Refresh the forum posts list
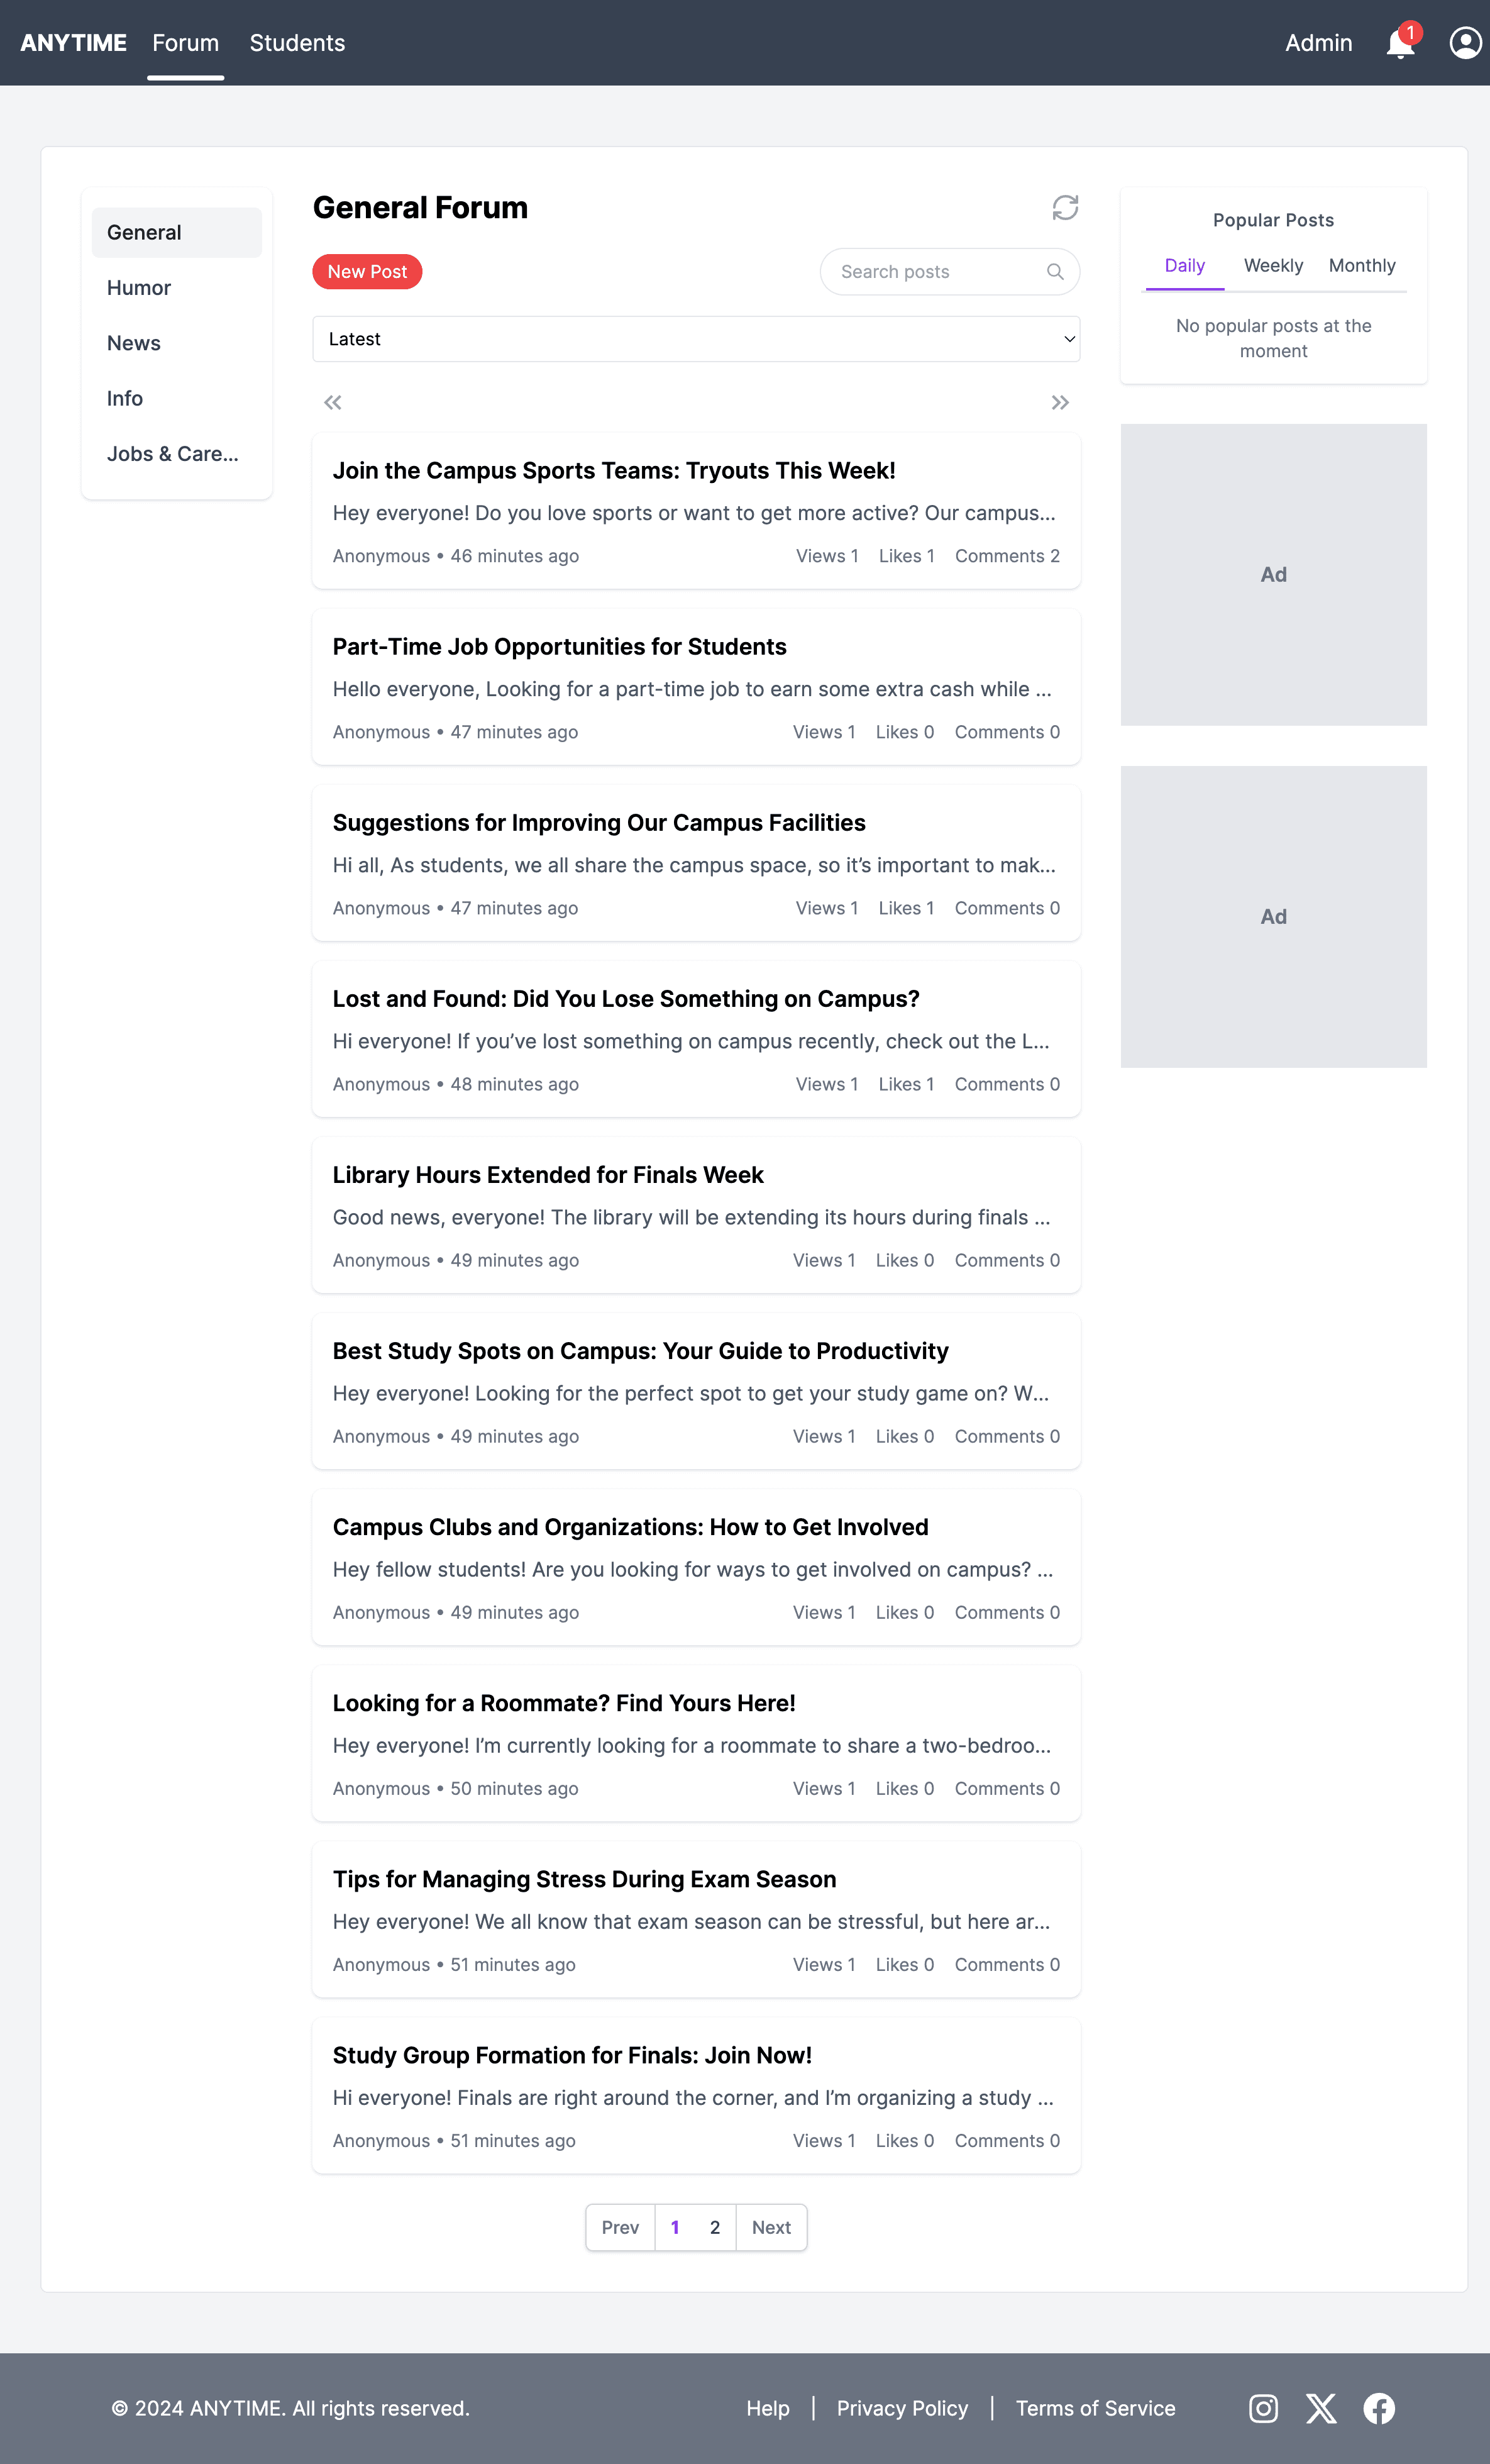The image size is (1490, 2464). pos(1064,208)
